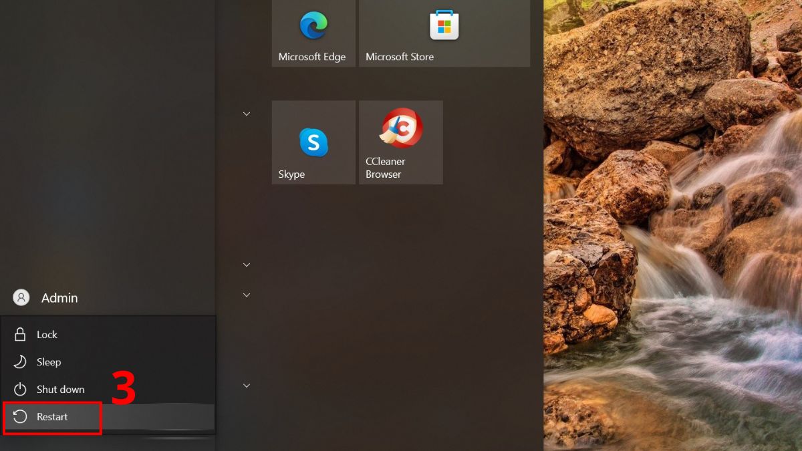Viewport: 802px width, 451px height.
Task: Click the padlock icon beside Lock
Action: click(20, 335)
